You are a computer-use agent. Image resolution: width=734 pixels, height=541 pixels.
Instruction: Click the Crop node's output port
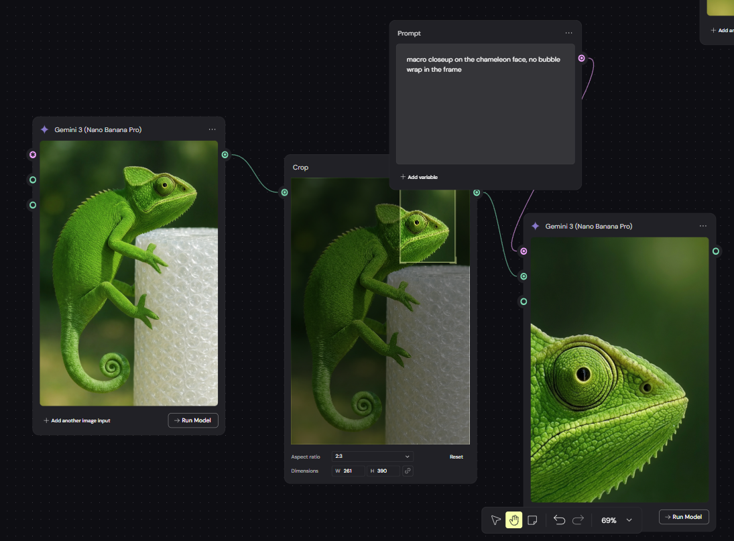point(477,192)
